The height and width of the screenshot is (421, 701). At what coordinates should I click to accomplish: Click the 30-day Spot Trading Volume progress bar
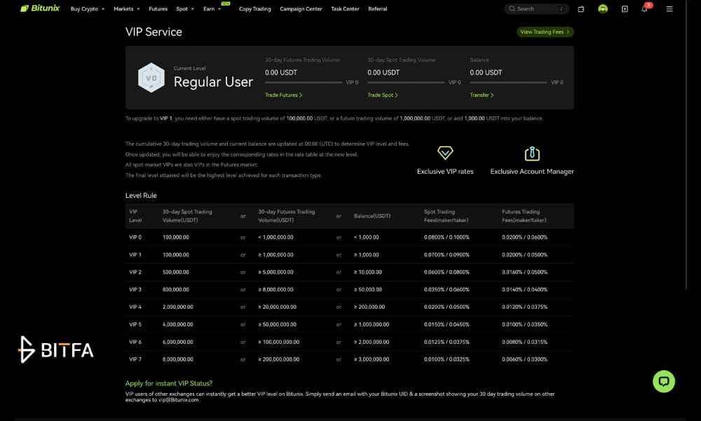(x=406, y=82)
